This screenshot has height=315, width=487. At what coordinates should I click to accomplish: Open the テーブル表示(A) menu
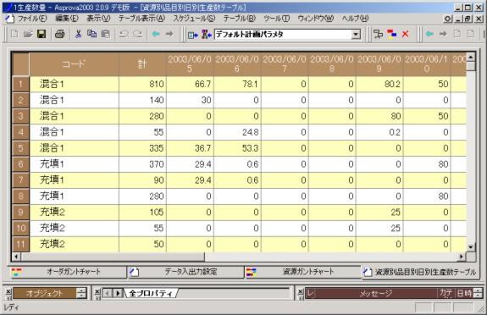pos(141,19)
